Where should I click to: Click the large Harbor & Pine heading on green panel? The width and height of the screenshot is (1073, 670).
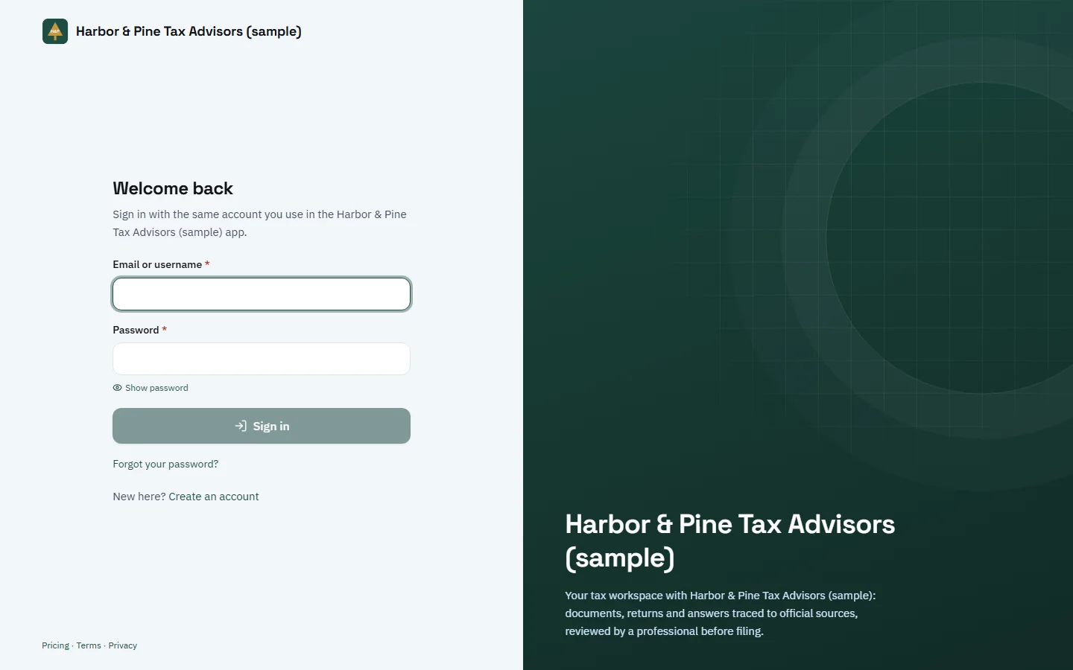(x=729, y=541)
